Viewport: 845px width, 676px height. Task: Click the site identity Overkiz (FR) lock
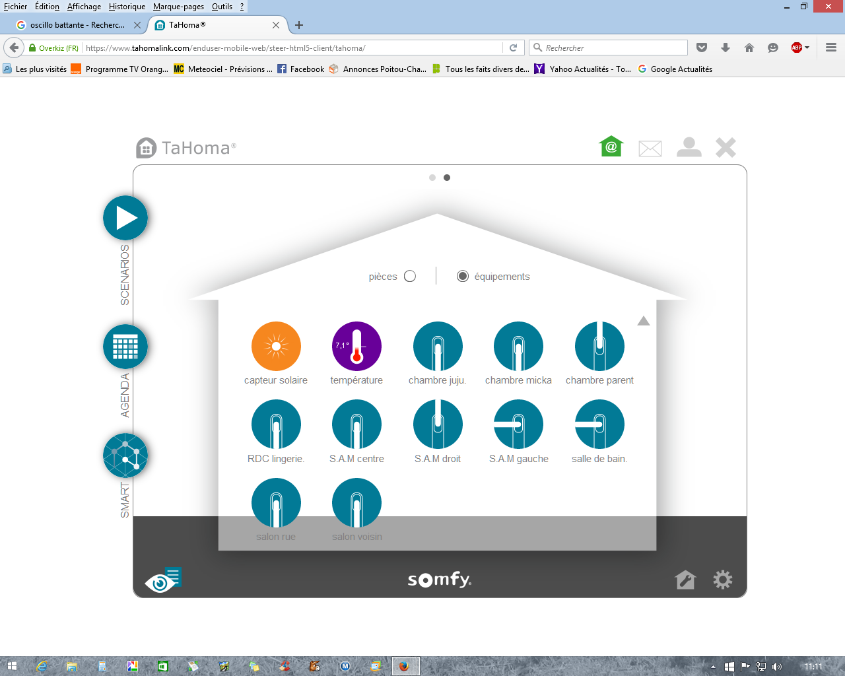53,48
